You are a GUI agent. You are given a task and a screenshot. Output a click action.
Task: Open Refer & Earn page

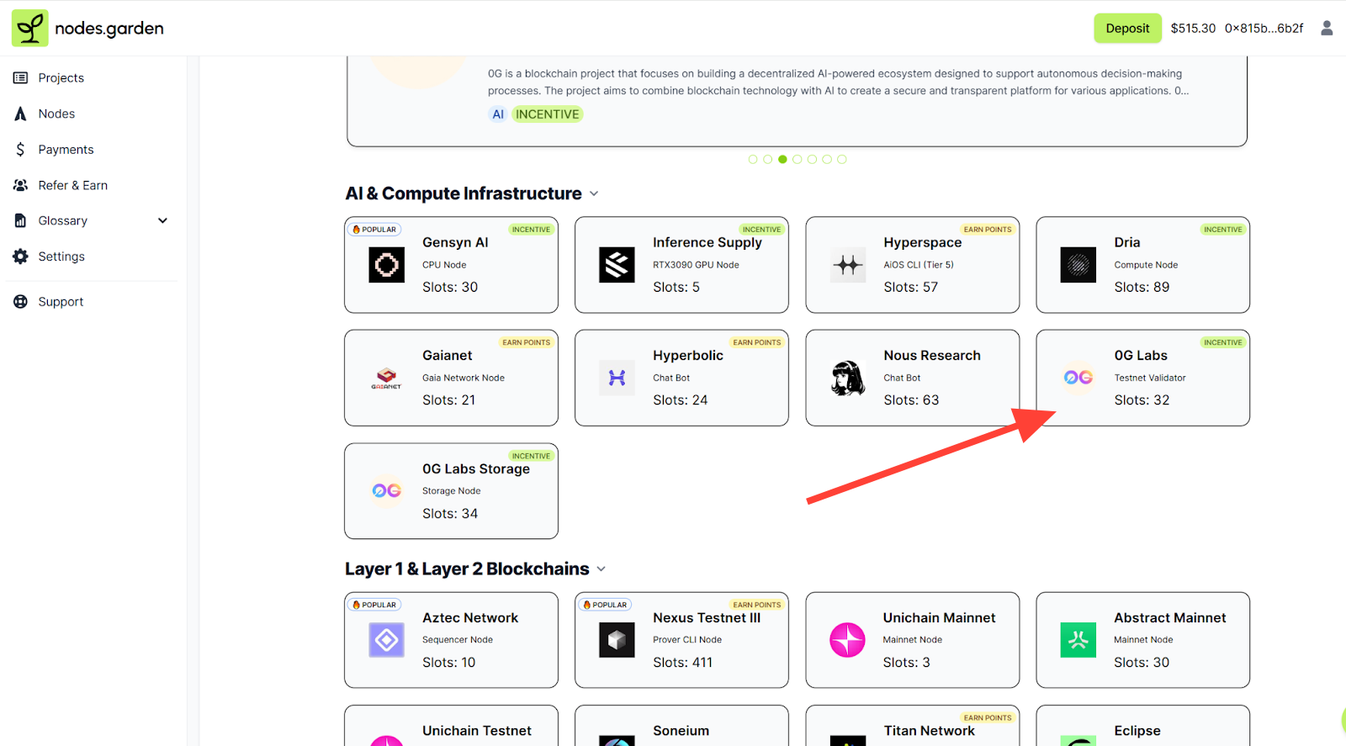click(73, 185)
